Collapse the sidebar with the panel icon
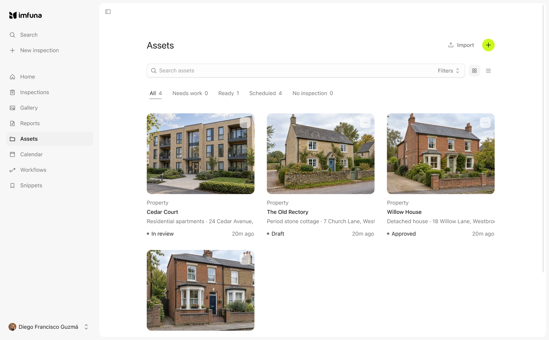The height and width of the screenshot is (340, 549). pyautogui.click(x=108, y=12)
